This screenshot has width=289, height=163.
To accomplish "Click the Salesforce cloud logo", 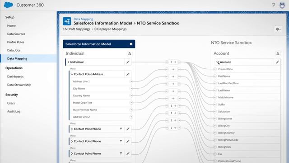I will pos(9,5).
